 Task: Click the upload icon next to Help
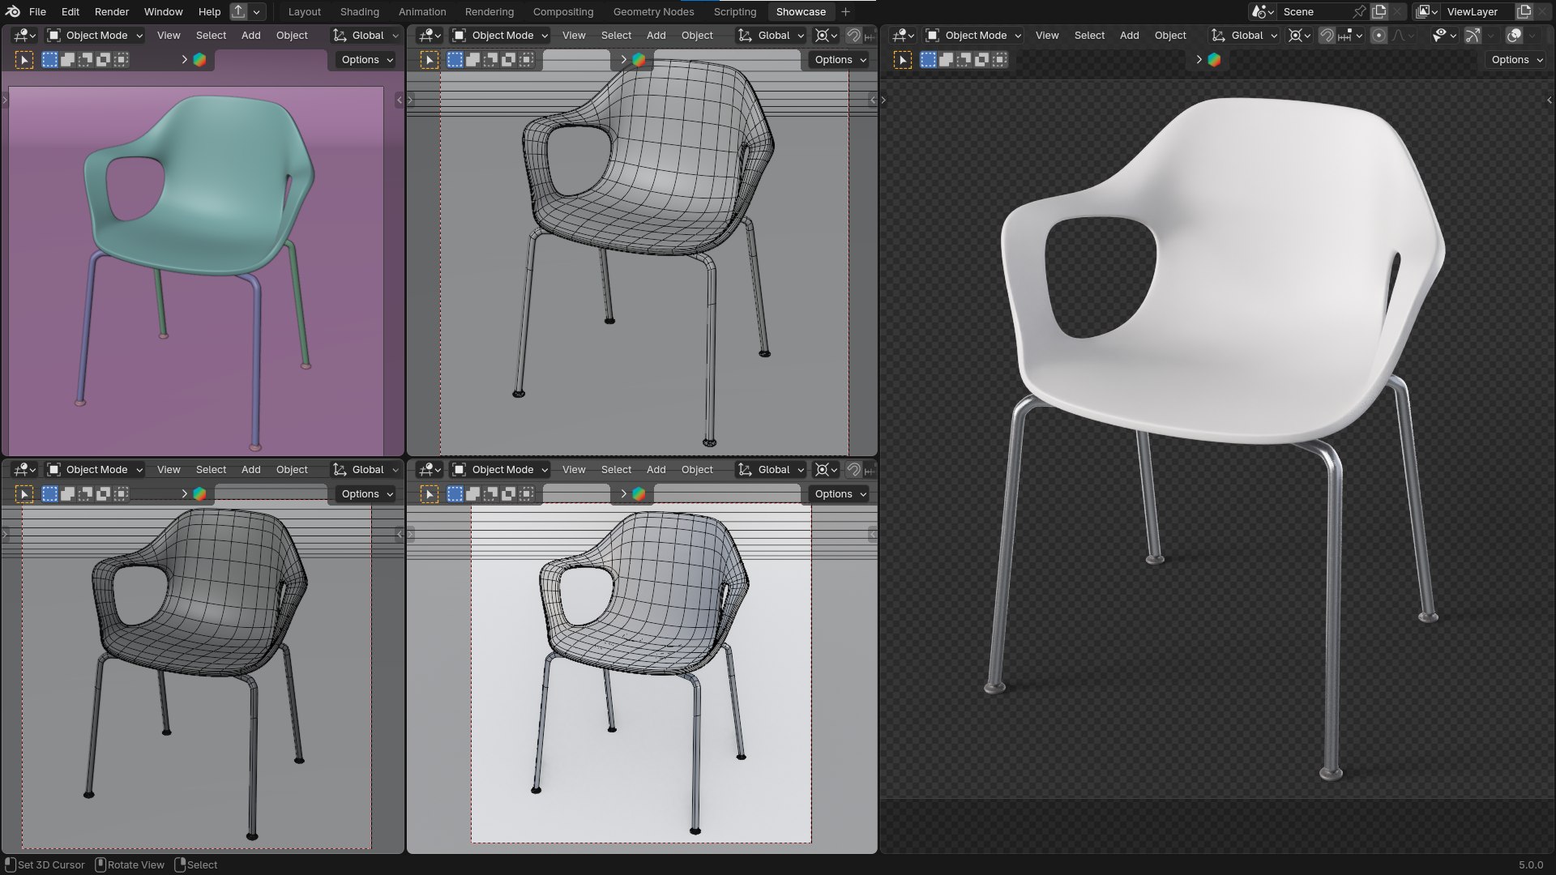tap(238, 11)
